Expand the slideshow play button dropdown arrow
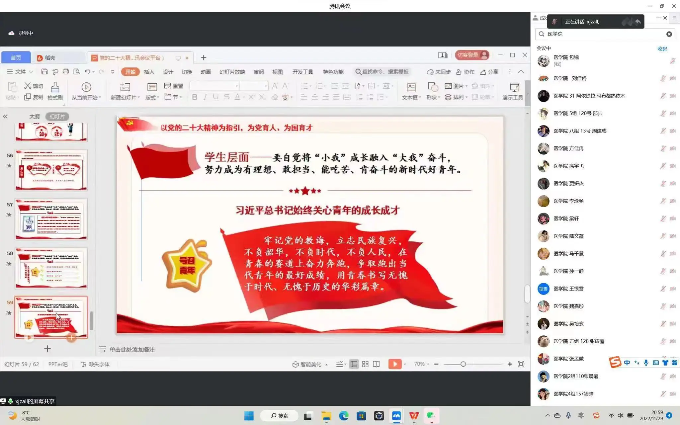Screen dimensions: 680x425 point(405,364)
